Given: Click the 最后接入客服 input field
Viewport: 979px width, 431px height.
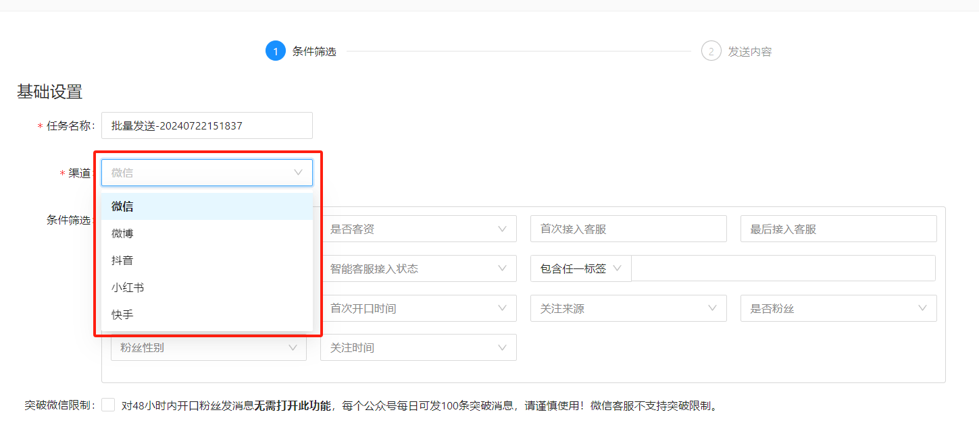Looking at the screenshot, I should pos(838,229).
